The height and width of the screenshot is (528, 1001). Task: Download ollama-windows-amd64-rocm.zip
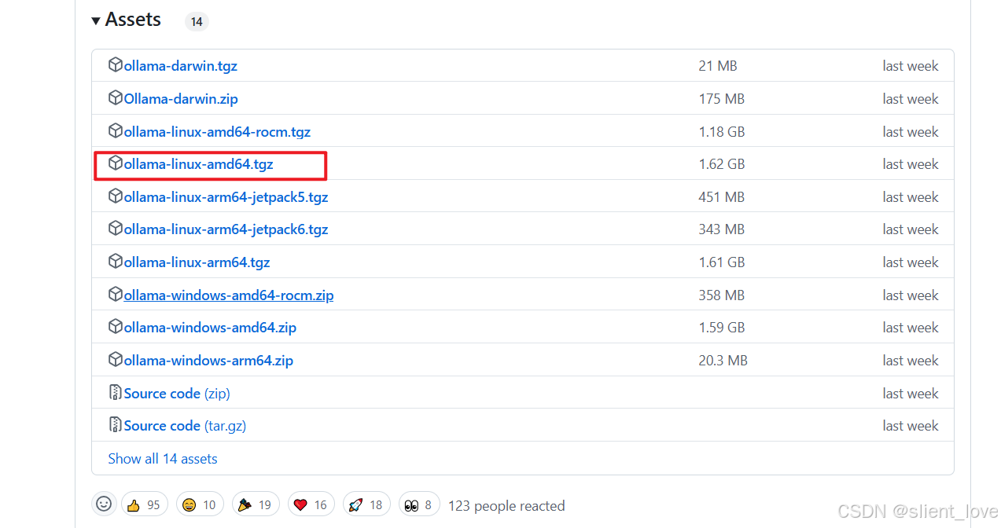click(x=229, y=295)
